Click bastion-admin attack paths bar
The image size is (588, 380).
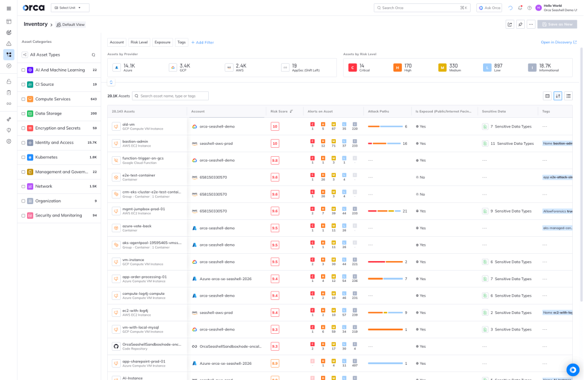(384, 144)
